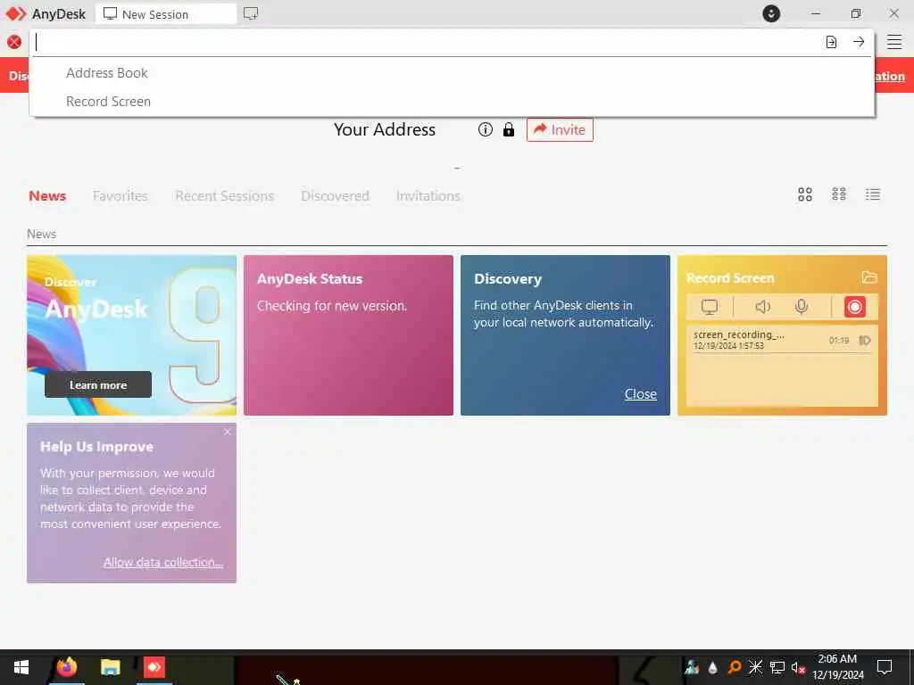Open File Explorer from the taskbar
Image resolution: width=914 pixels, height=685 pixels.
(x=110, y=667)
